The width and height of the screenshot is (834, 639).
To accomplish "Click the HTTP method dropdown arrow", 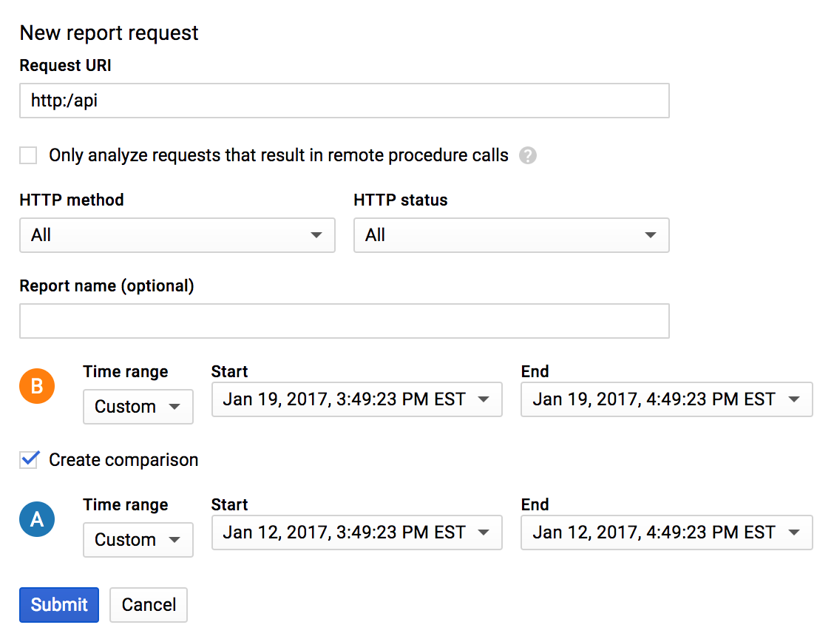I will [x=316, y=235].
